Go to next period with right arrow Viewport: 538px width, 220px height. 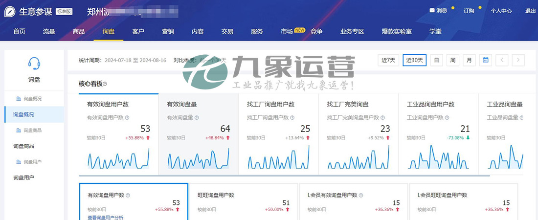pyautogui.click(x=518, y=60)
